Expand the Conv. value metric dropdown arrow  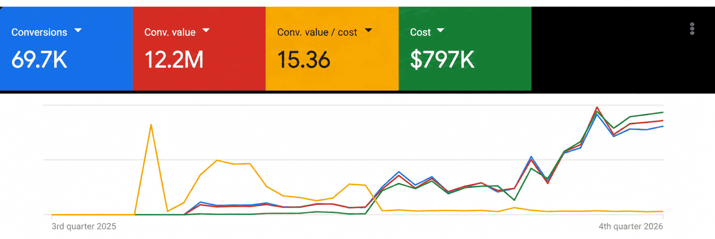point(206,30)
